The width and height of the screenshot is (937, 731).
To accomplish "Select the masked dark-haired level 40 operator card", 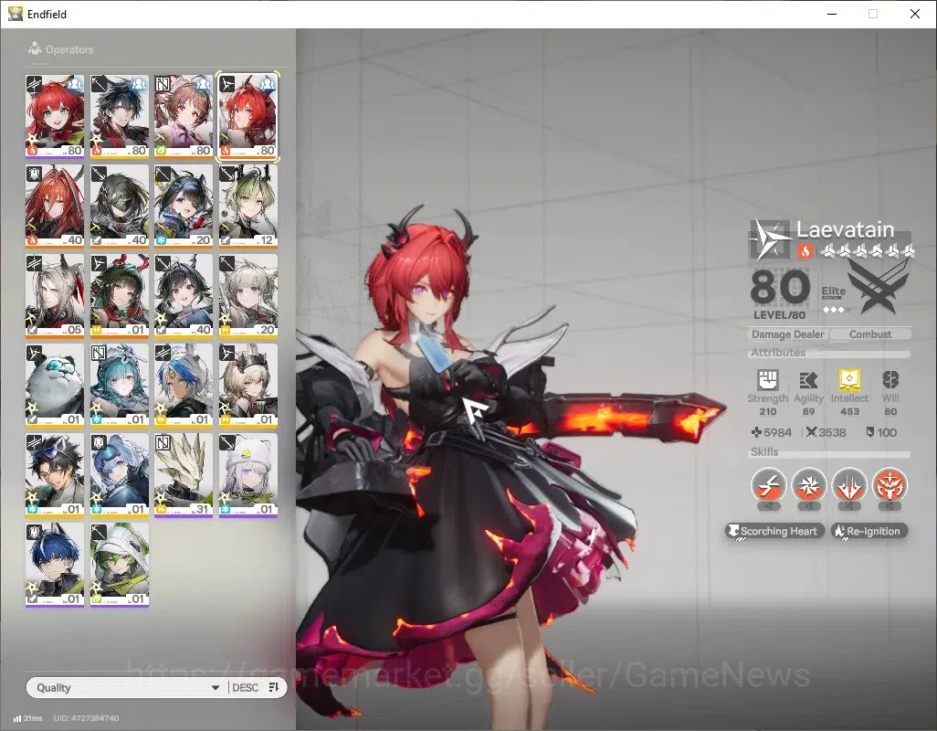I will pyautogui.click(x=119, y=206).
